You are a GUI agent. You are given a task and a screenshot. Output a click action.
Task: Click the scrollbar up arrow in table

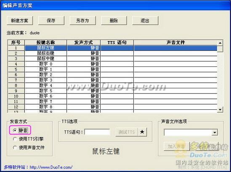coord(220,43)
